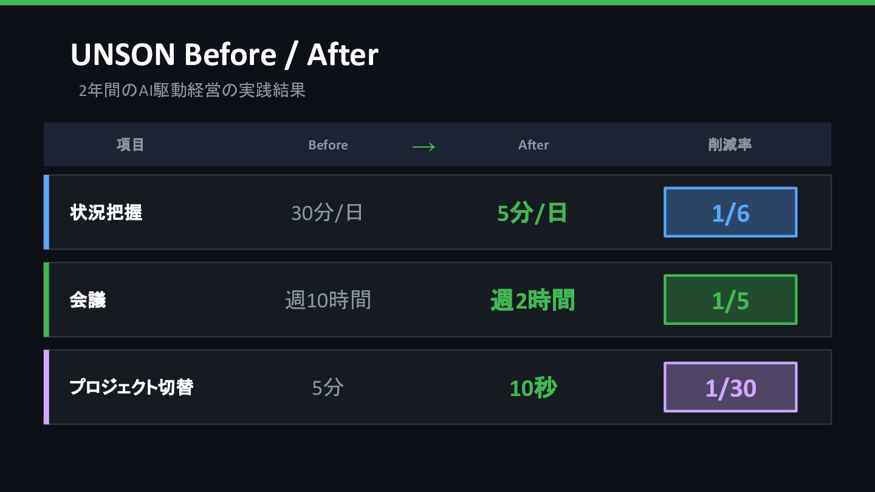Select the 会議 row label
Viewport: 875px width, 492px height.
click(88, 300)
